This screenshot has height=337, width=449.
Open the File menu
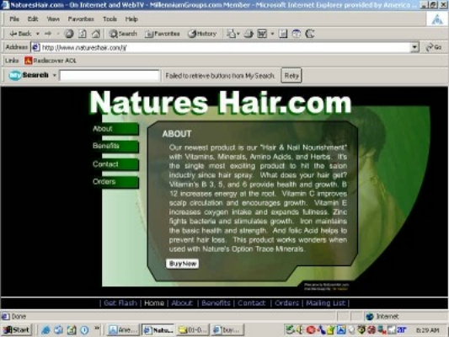(x=14, y=19)
